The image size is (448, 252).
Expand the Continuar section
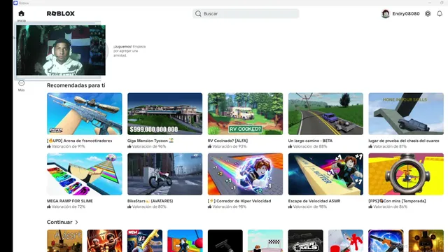click(62, 222)
